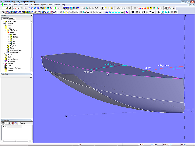
Task: Click the Open folder icon
Action: pyautogui.click(x=6, y=8)
